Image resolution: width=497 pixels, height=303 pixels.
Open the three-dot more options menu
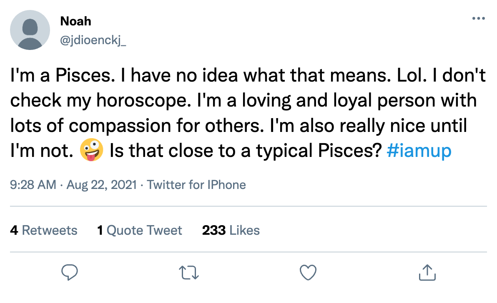(x=478, y=19)
